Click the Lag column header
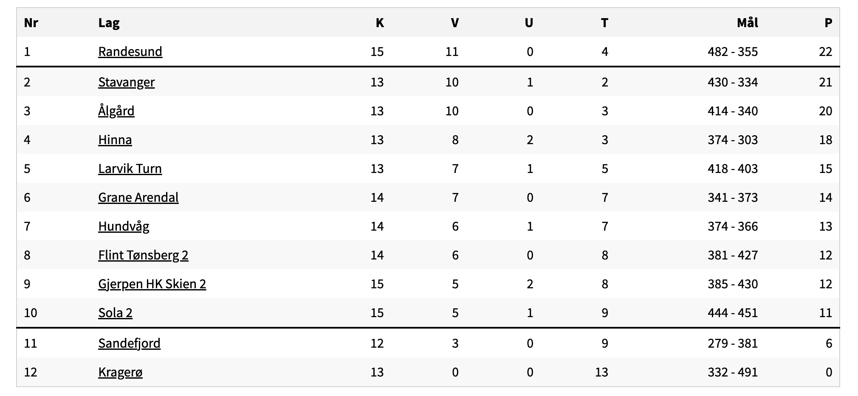Viewport: 858px width, 396px height. coord(109,23)
